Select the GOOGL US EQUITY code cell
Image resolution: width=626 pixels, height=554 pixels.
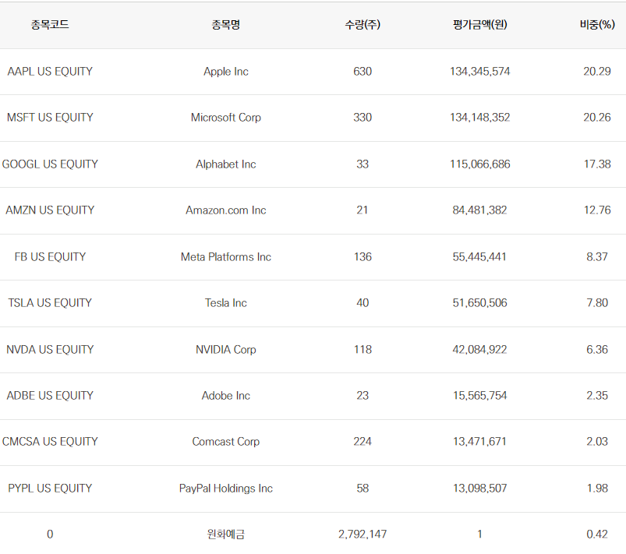(50, 164)
